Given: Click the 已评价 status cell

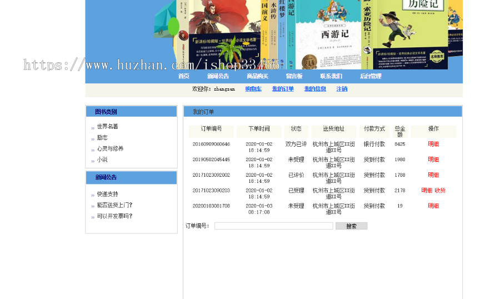Looking at the screenshot, I should click(296, 175).
